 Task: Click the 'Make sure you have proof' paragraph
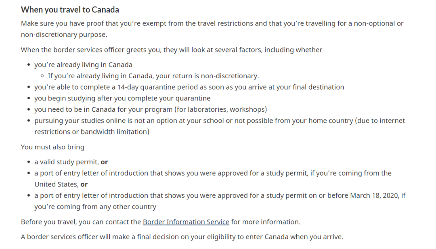click(212, 29)
